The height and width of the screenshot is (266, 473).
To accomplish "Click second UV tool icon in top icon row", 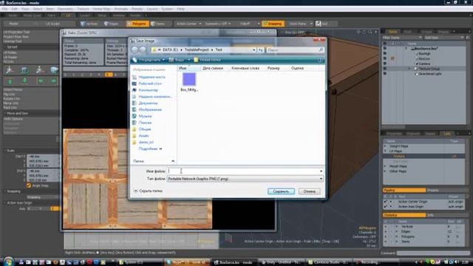I will click(x=24, y=70).
